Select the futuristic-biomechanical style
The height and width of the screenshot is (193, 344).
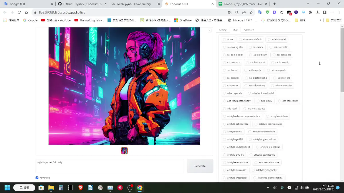[268, 178]
